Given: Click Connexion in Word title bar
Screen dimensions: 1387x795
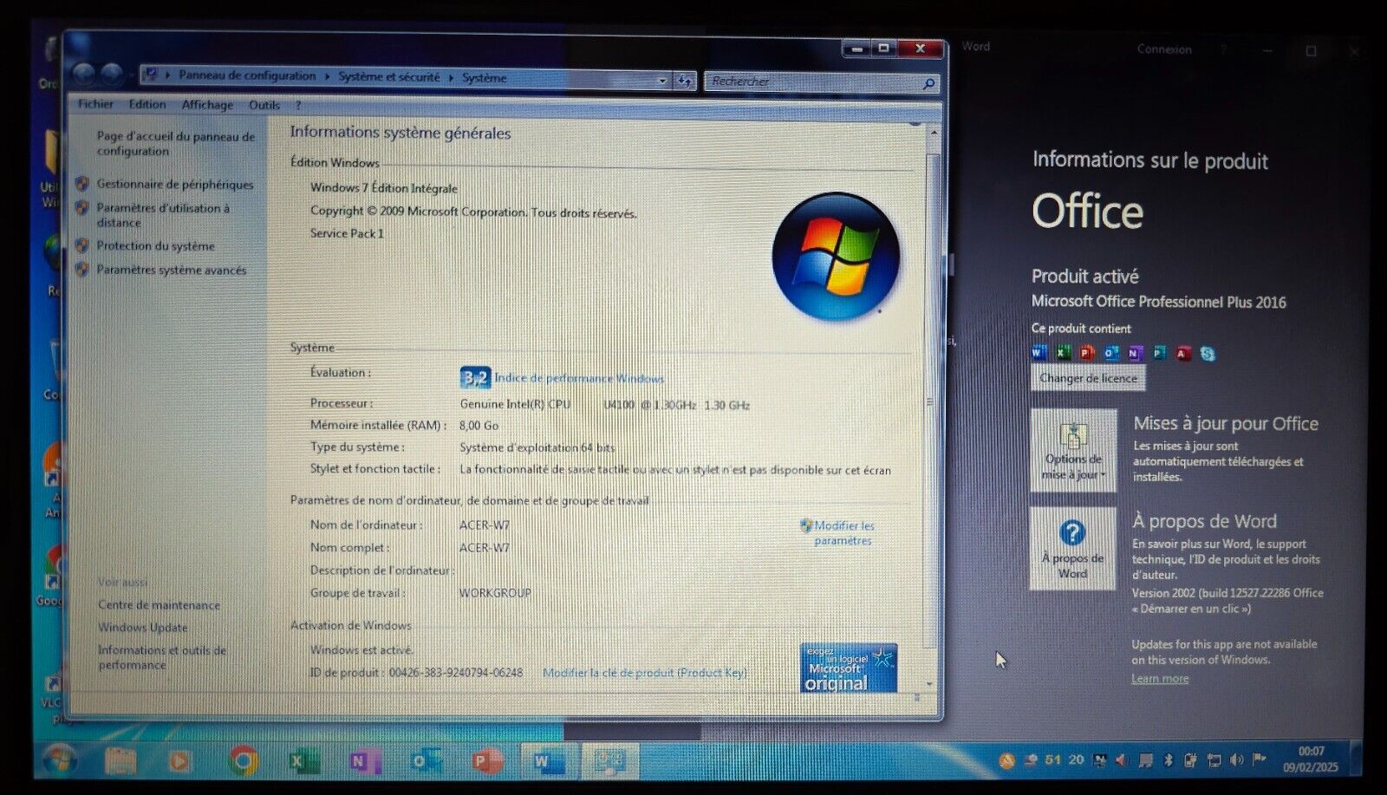Looking at the screenshot, I should pyautogui.click(x=1164, y=49).
